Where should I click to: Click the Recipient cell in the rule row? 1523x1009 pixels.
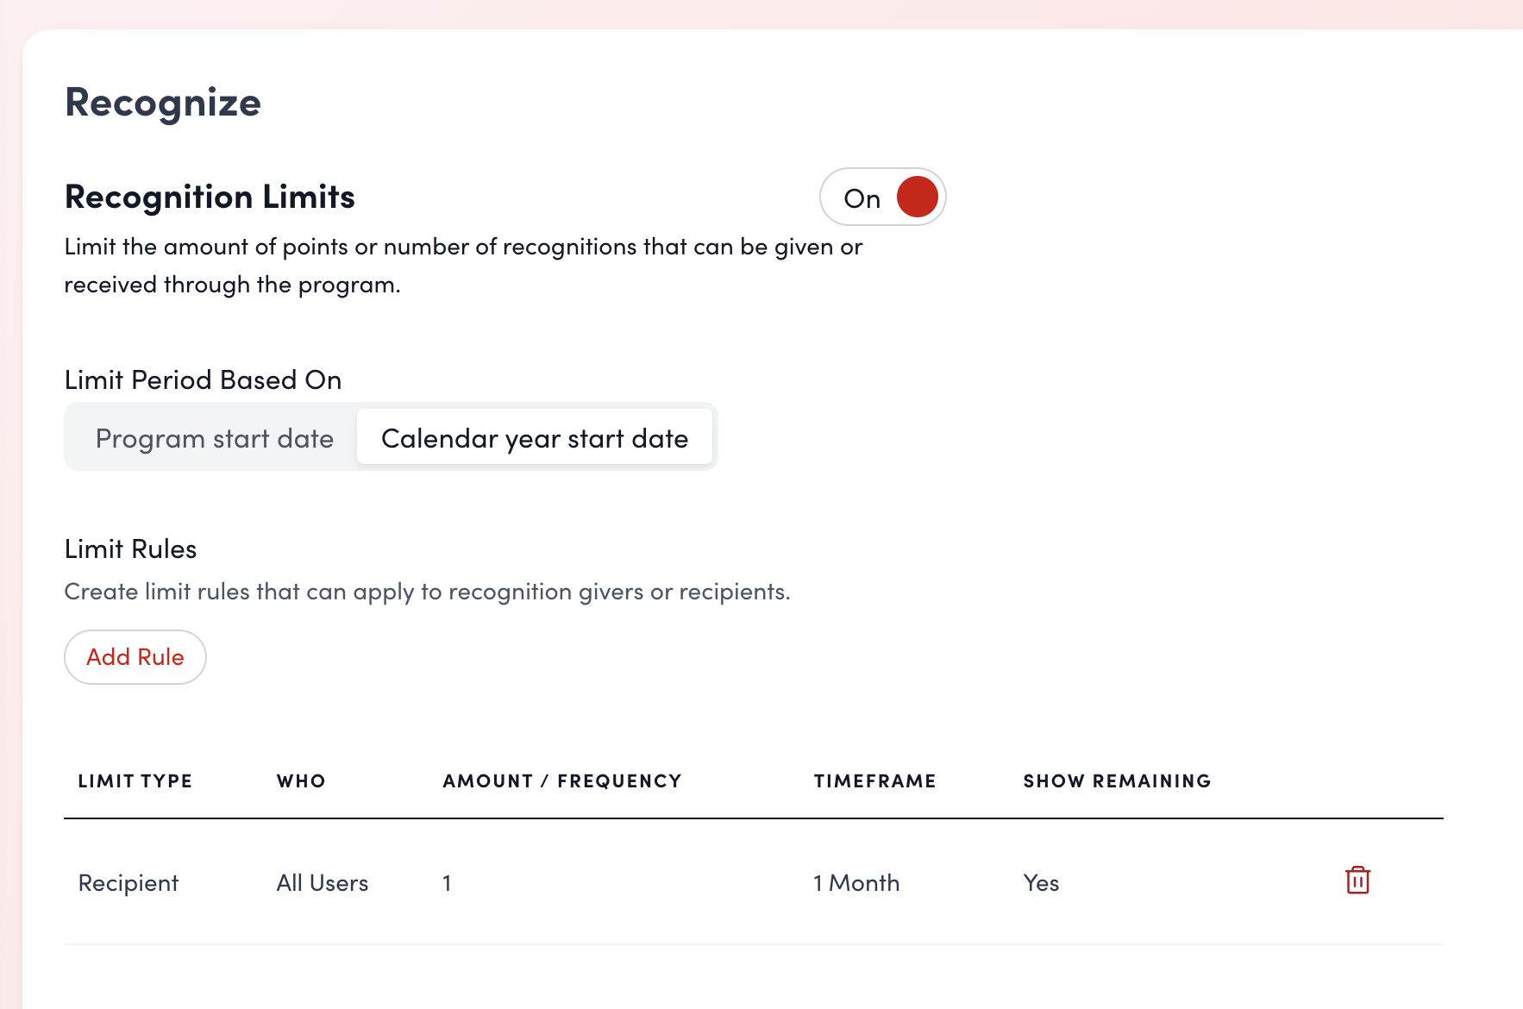128,883
